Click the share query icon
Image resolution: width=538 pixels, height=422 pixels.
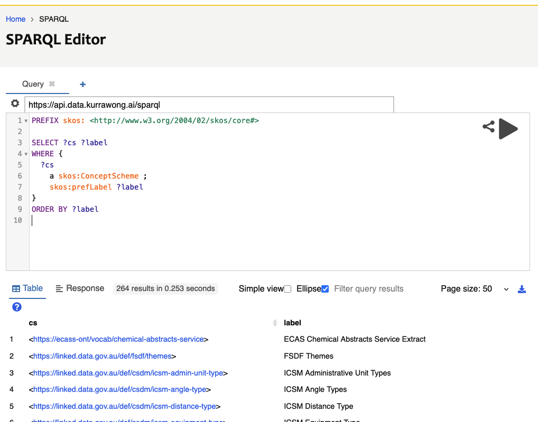click(488, 127)
